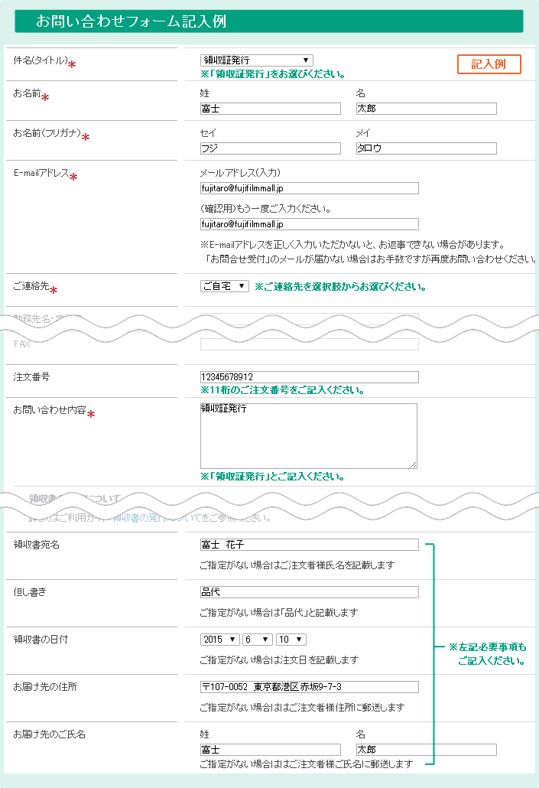Click the confirmation email field (確認用)

click(x=309, y=224)
